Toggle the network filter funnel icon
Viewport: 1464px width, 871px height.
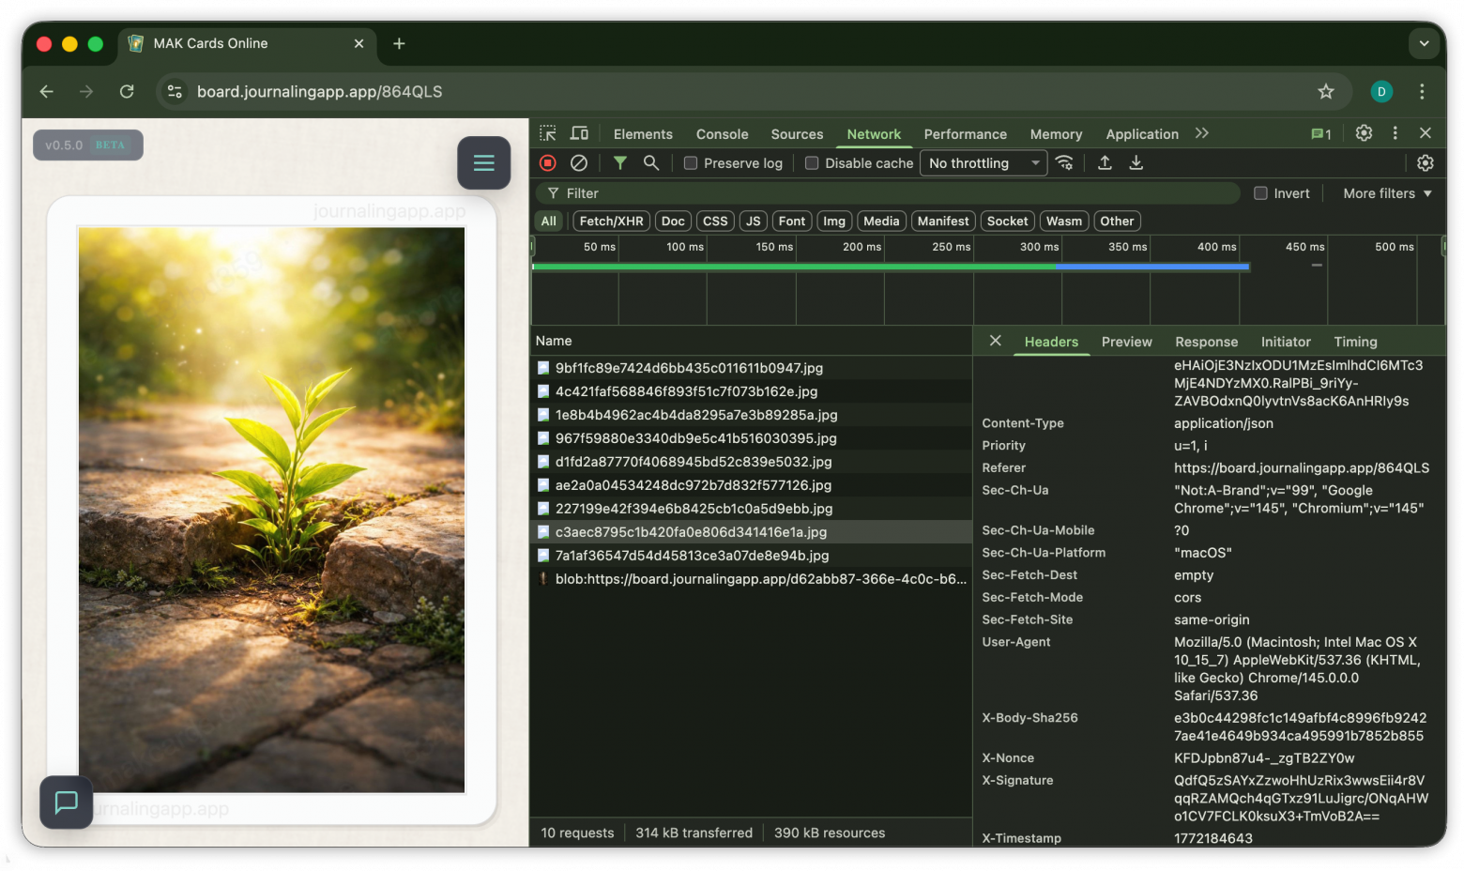(619, 163)
